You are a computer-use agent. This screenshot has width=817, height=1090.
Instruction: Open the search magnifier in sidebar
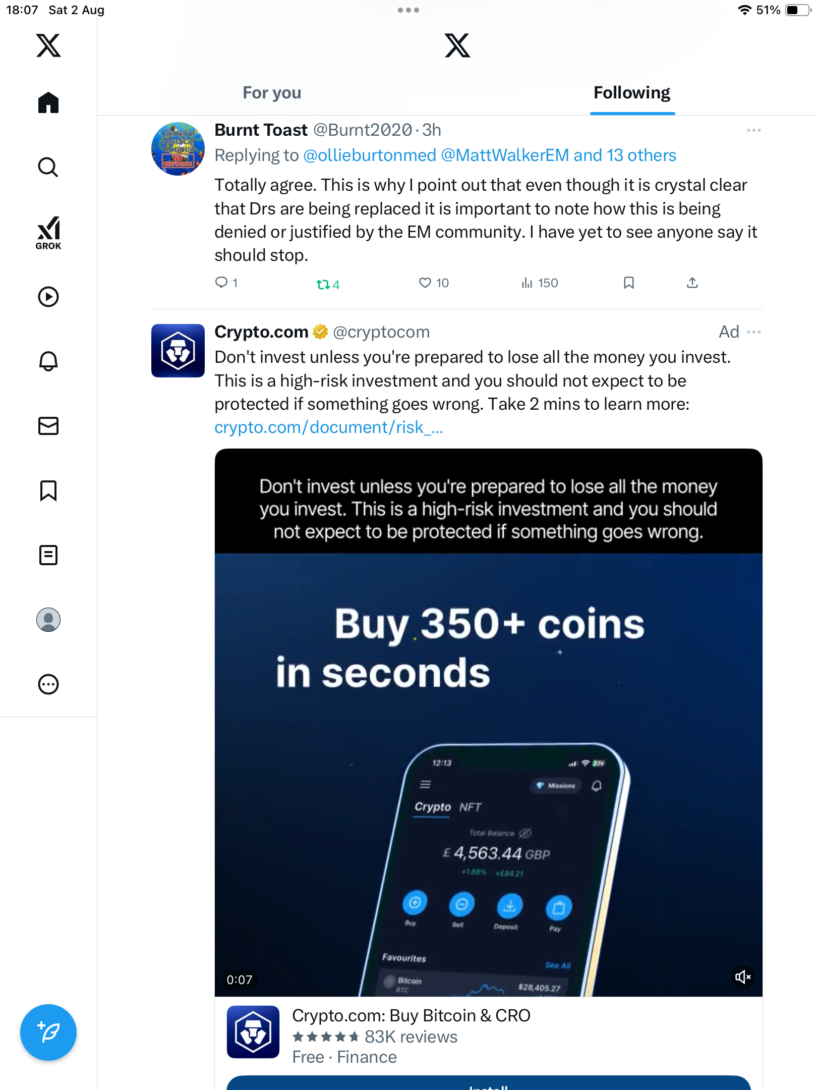click(x=48, y=167)
